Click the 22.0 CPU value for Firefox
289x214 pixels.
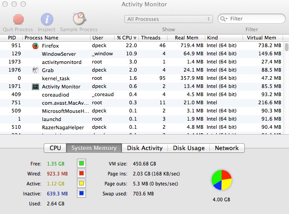tap(132, 45)
